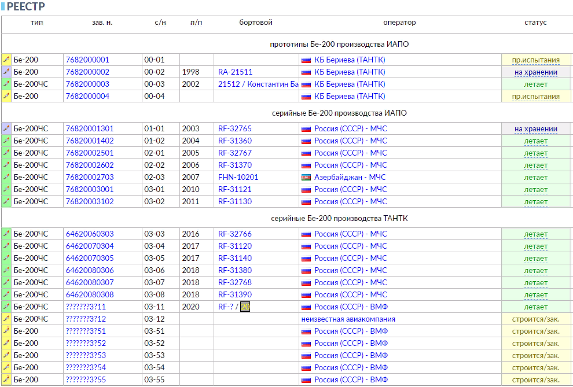Click the edit pencil icon for row 76820001301

pos(6,128)
